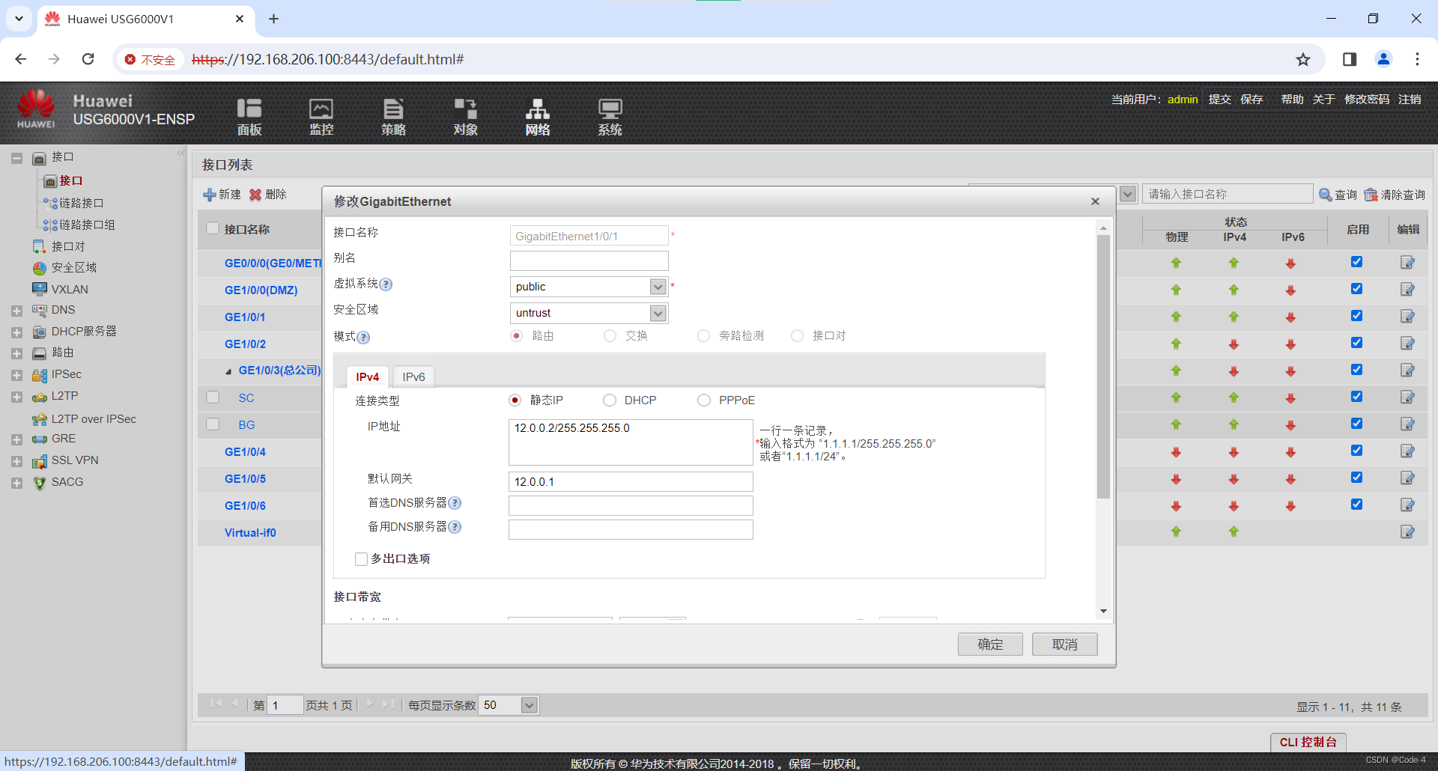This screenshot has width=1438, height=771.
Task: Switch to IPv4 tab
Action: coord(367,377)
